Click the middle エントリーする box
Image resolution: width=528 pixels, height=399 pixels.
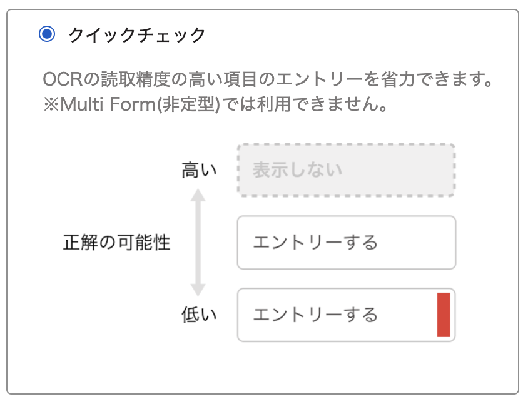pos(346,242)
